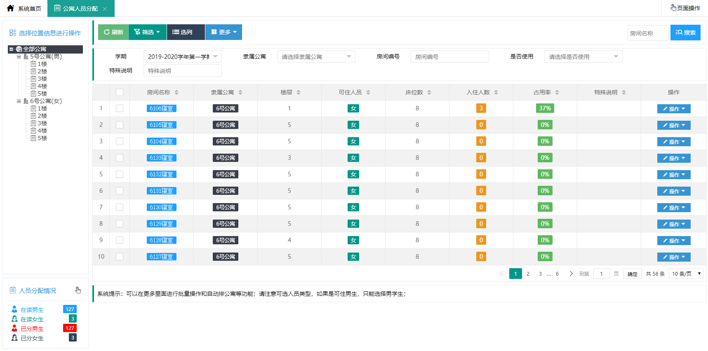Select 全部公寓 tree root
Screen dimensions: 708x351
[x=34, y=49]
